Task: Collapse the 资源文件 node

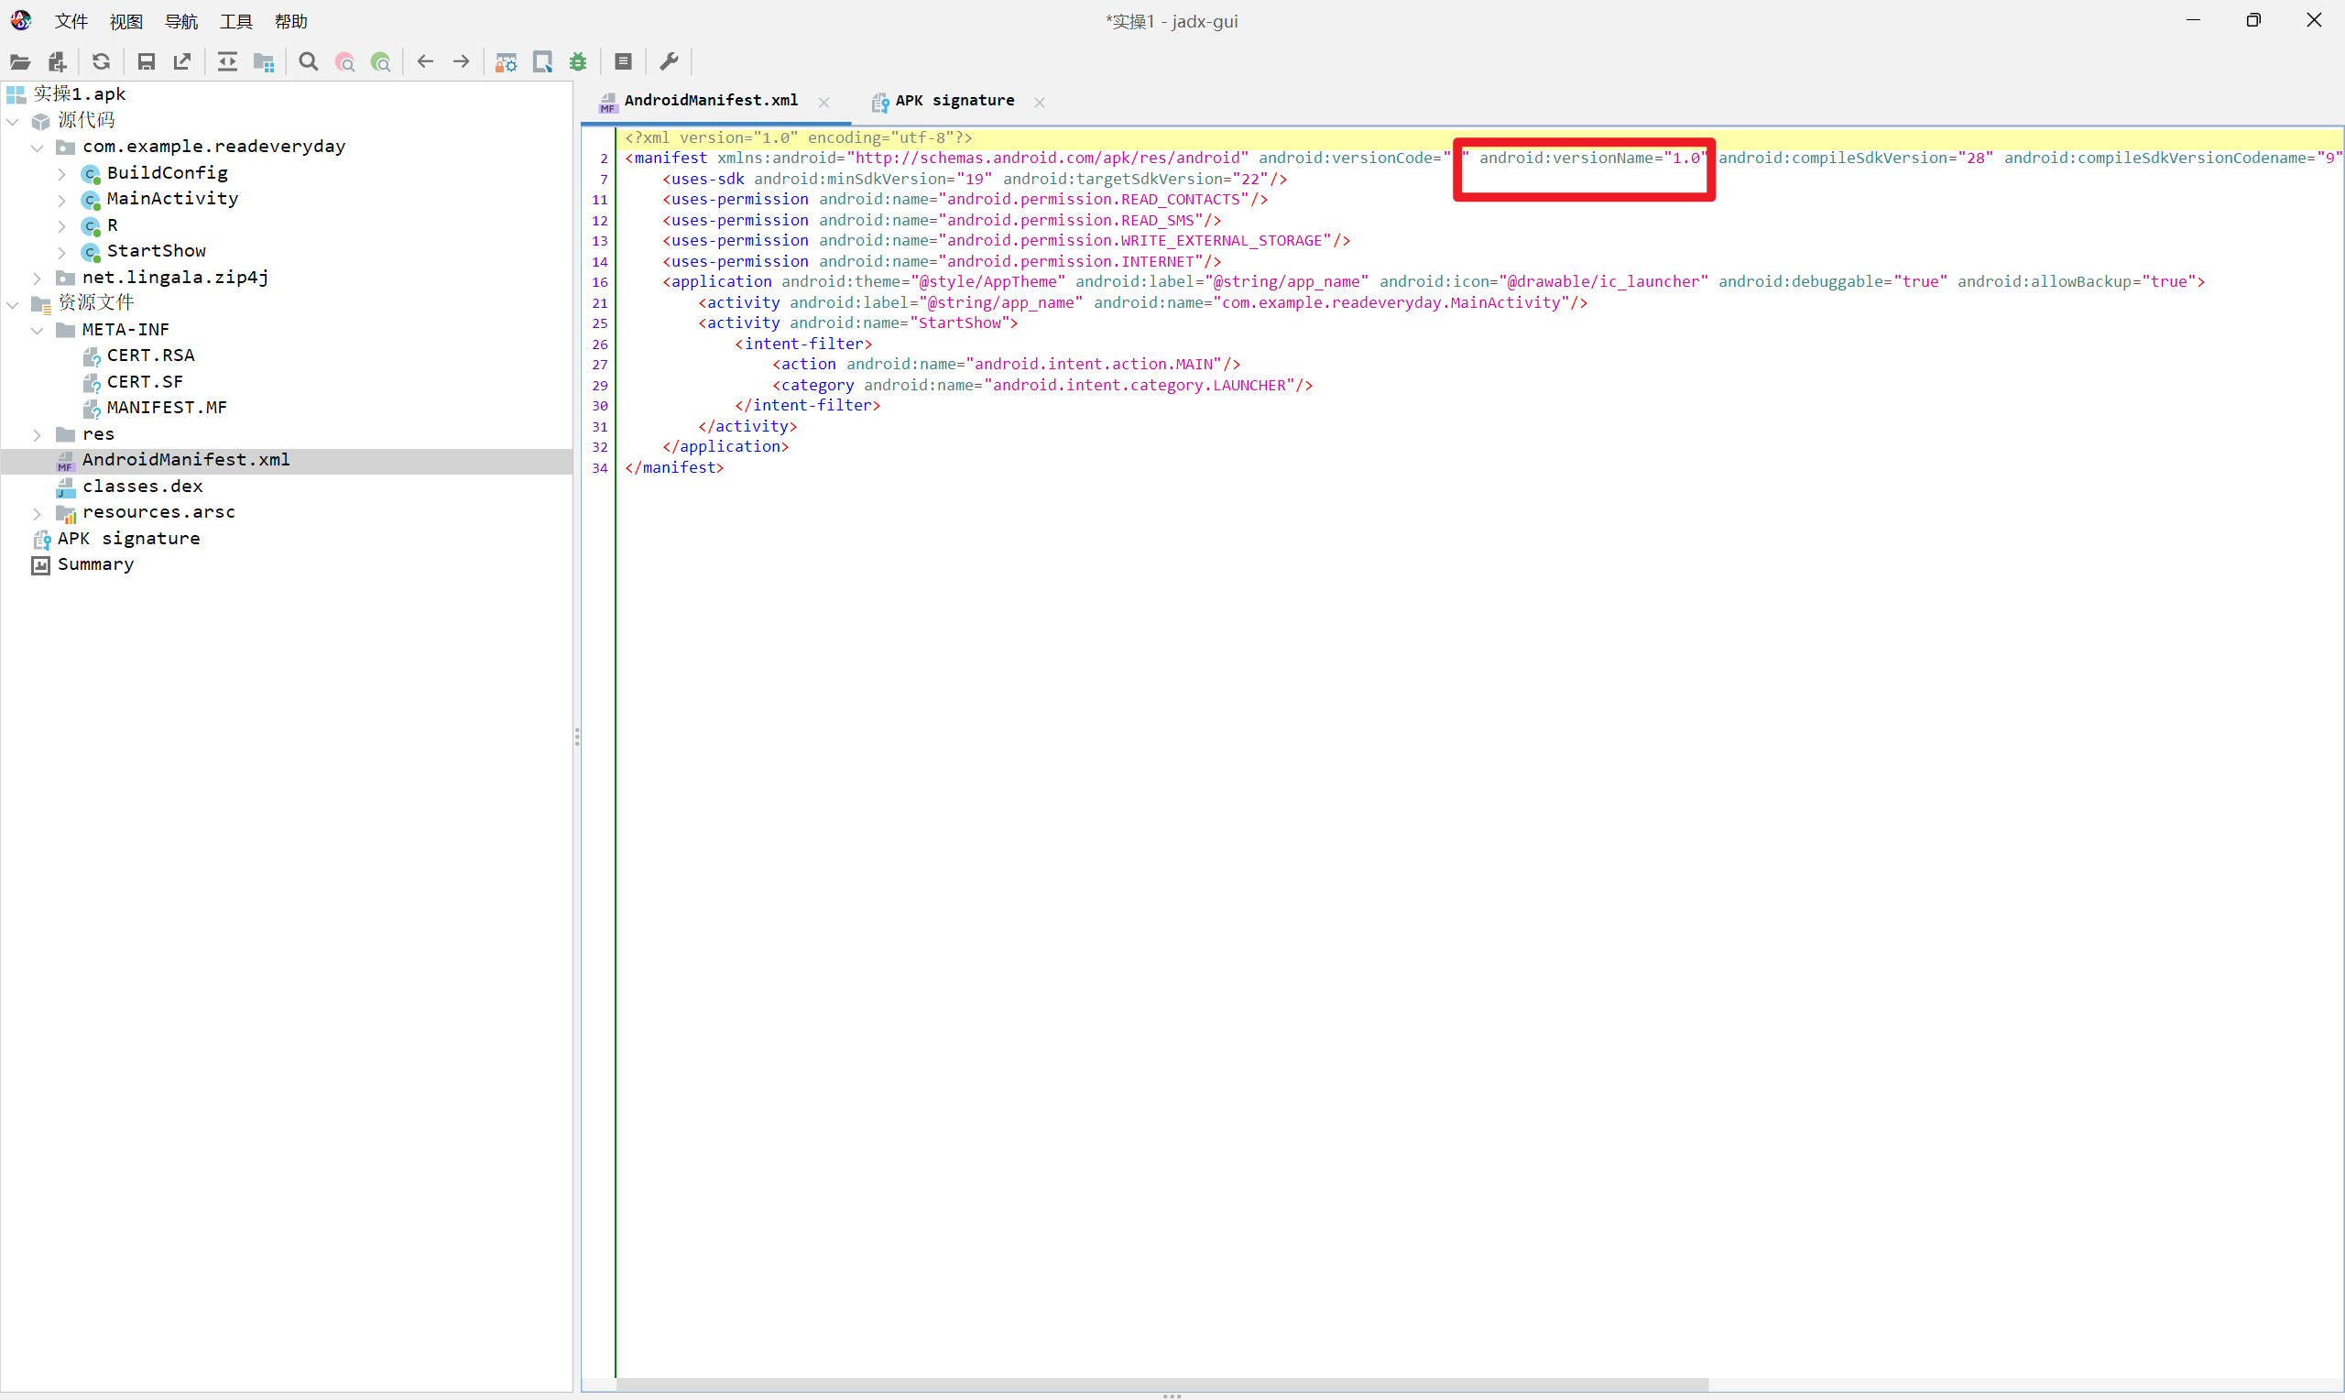Action: (x=13, y=304)
